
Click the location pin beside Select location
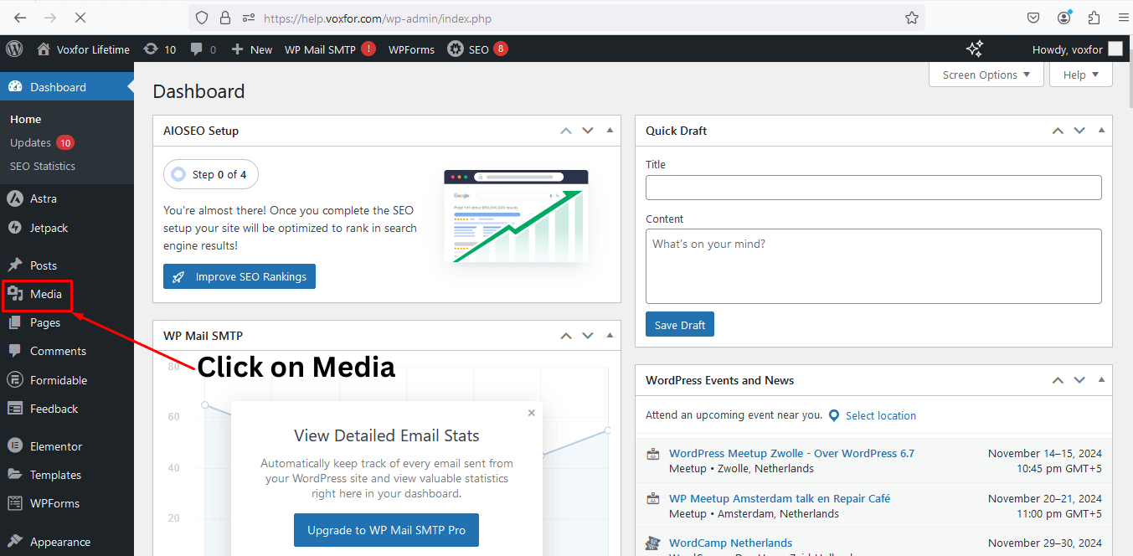click(x=833, y=415)
